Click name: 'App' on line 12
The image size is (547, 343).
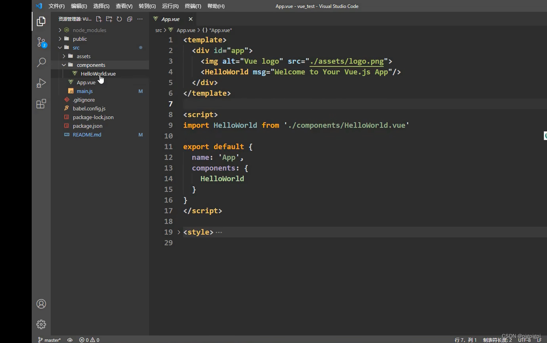click(x=218, y=157)
